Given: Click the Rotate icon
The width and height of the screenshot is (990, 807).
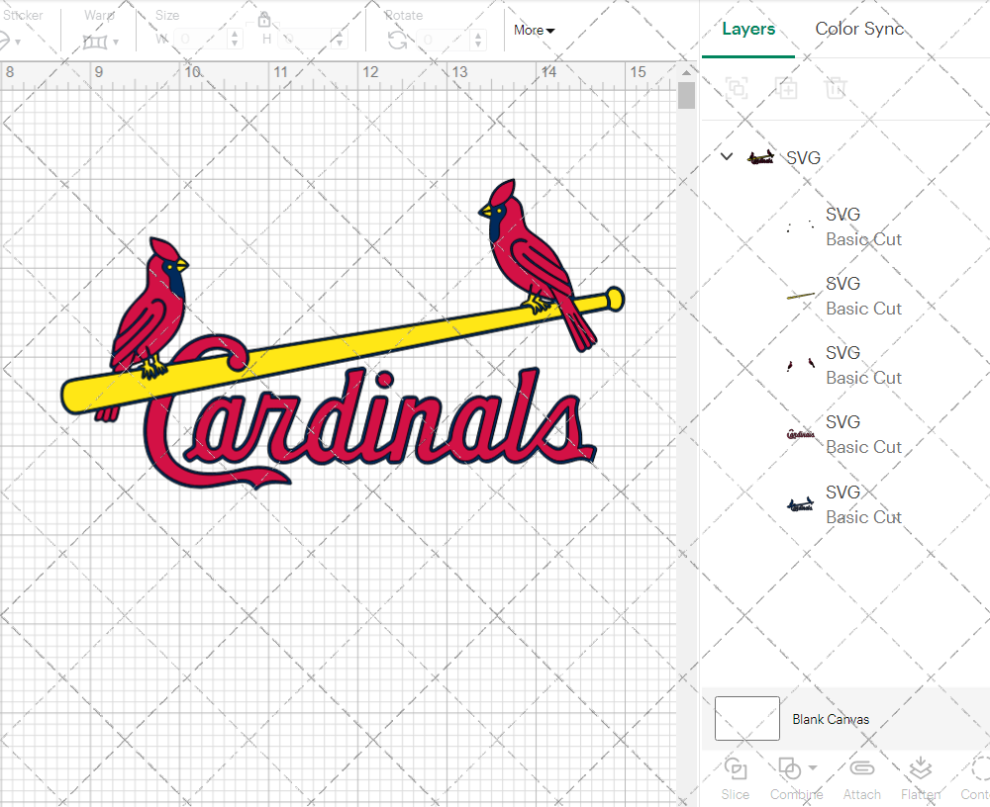Looking at the screenshot, I should (397, 41).
